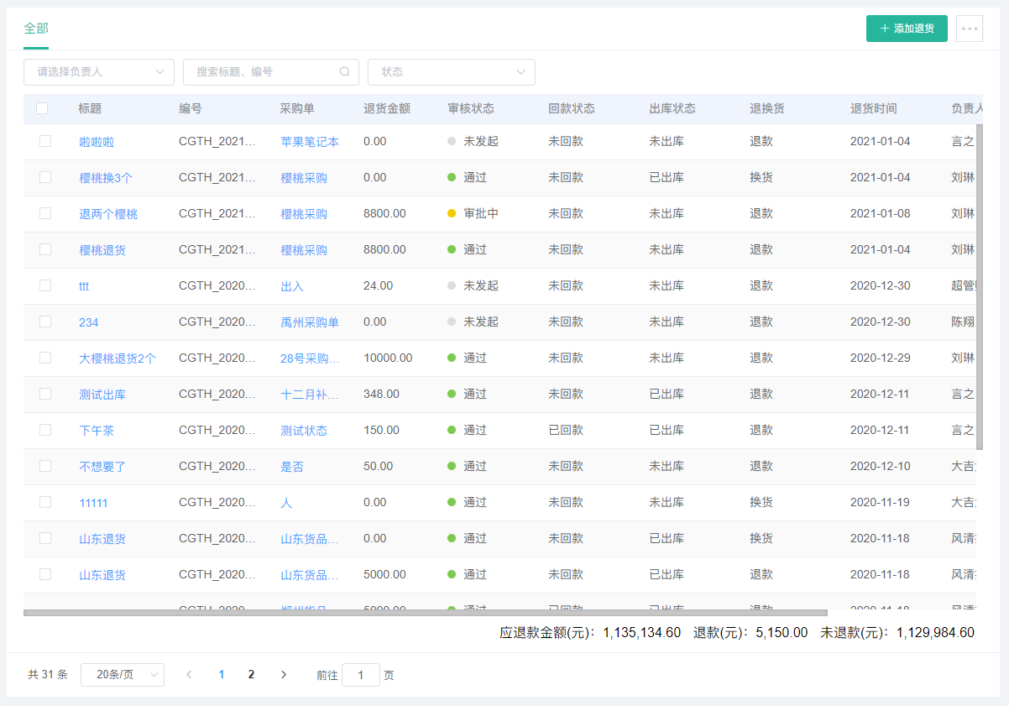This screenshot has width=1009, height=706.
Task: Check the box for 啦啦啦 row
Action: coord(45,141)
